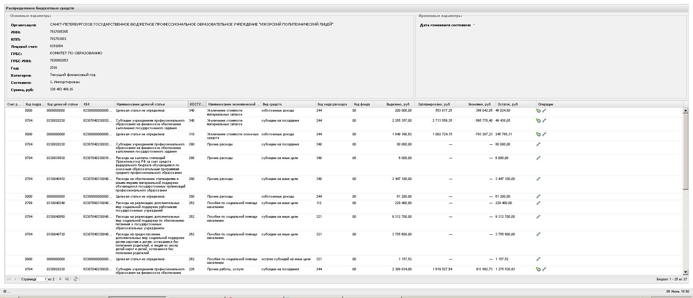Click gear icon in the 2 255 357,00 row
The height and width of the screenshot is (298, 693).
point(538,121)
